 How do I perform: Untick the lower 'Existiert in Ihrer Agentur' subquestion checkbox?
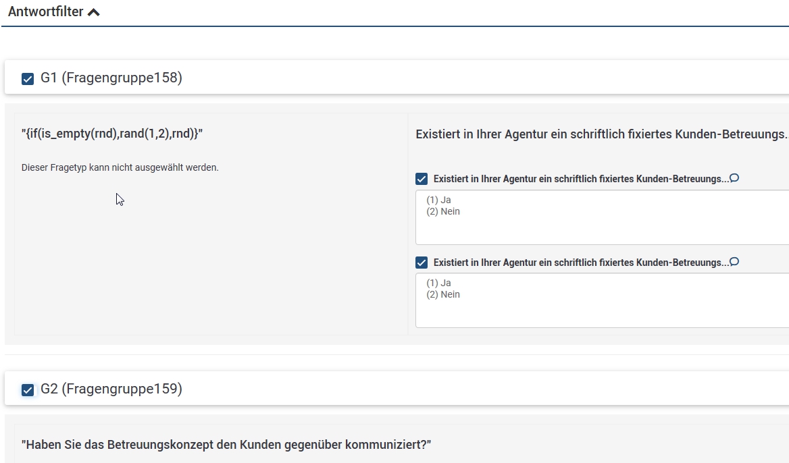click(422, 263)
